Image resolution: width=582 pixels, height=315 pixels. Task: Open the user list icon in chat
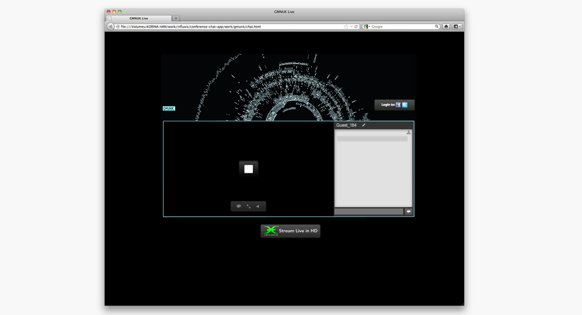tap(408, 132)
